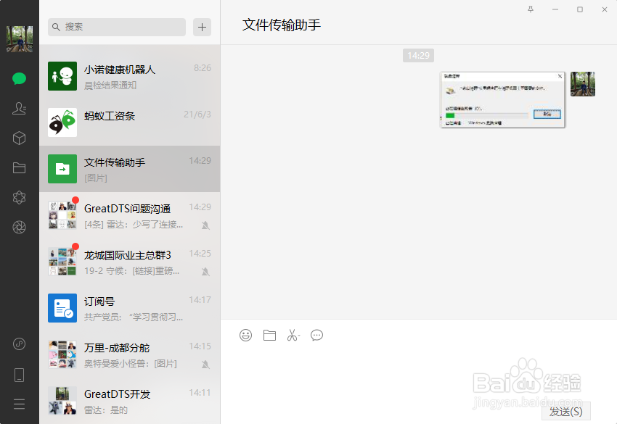Click muted bell icon on GreatDTS问题沟通
The width and height of the screenshot is (617, 424).
[205, 225]
